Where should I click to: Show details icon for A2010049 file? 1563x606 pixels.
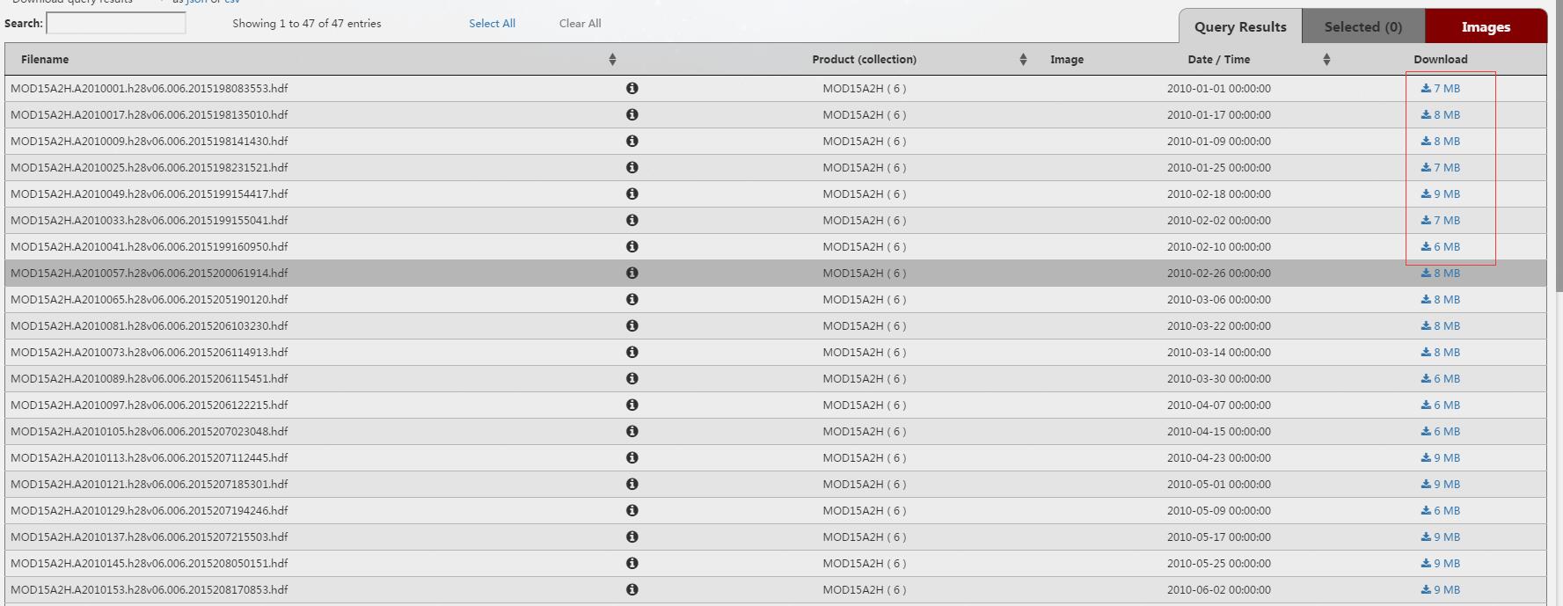632,193
